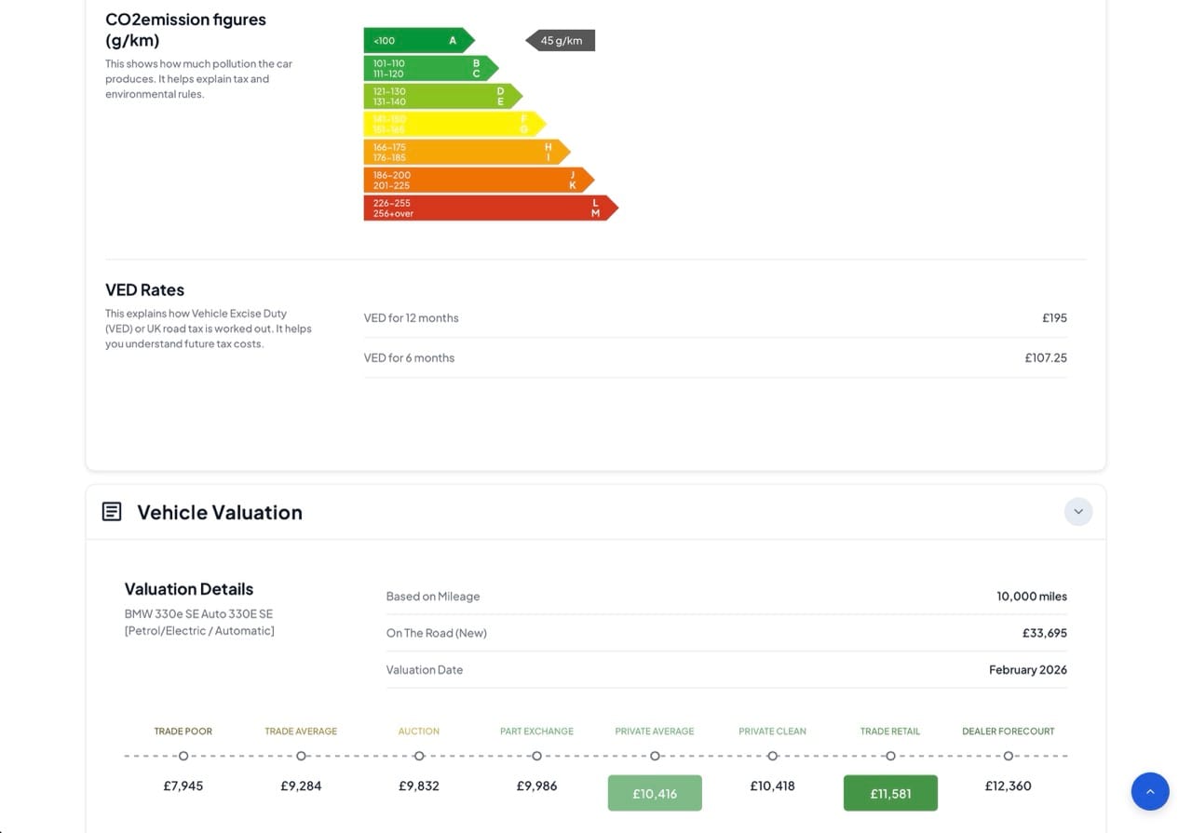The width and height of the screenshot is (1192, 833).
Task: Collapse the Vehicle Valuation section chevron
Action: click(1077, 512)
